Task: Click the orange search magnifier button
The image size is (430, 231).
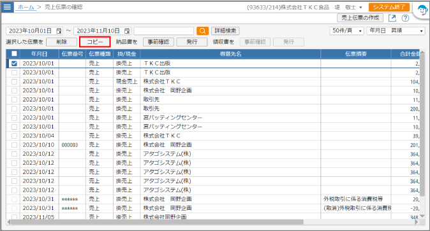Action: point(202,31)
